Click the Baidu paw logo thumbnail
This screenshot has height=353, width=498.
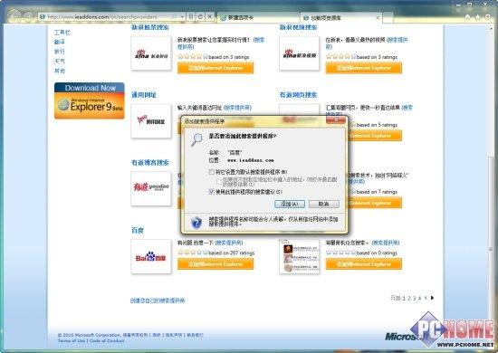(151, 256)
